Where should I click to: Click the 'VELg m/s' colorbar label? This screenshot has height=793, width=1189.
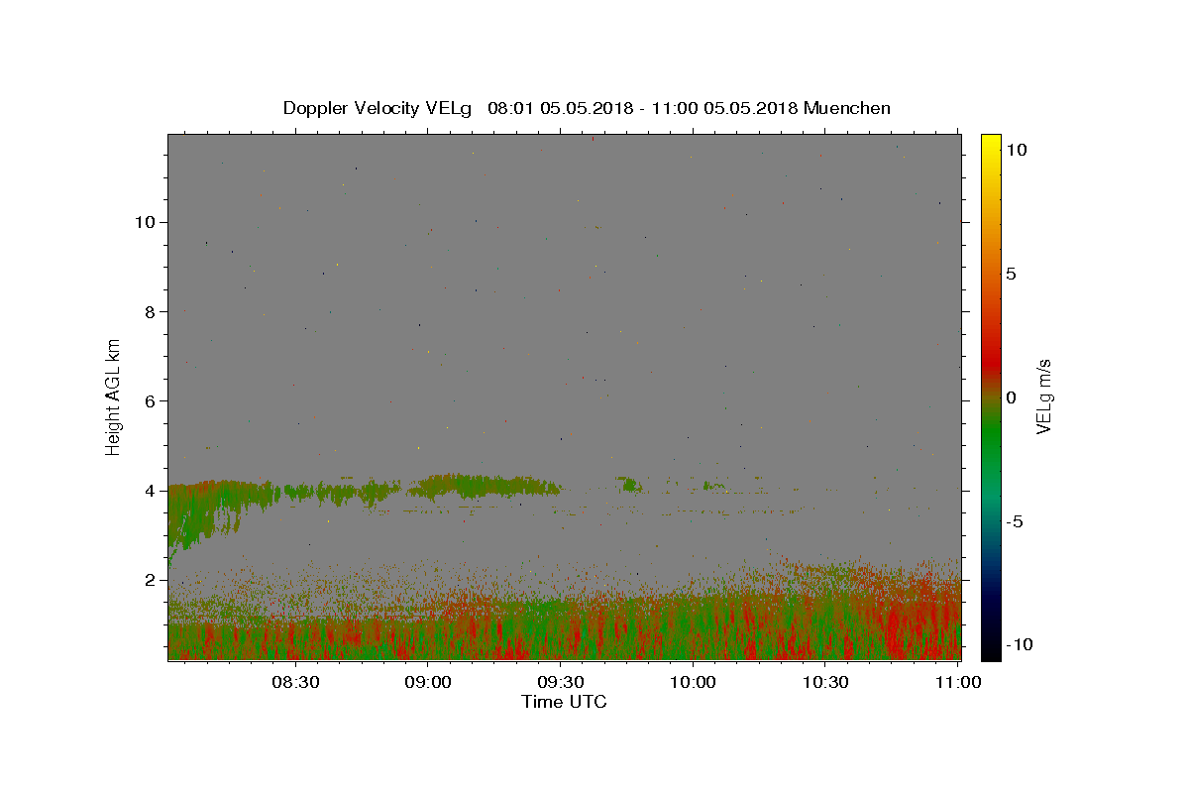coord(1043,396)
